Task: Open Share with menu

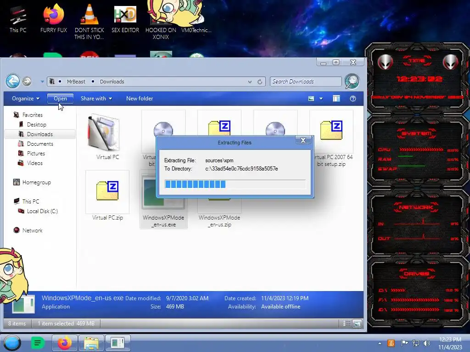Action: point(96,99)
